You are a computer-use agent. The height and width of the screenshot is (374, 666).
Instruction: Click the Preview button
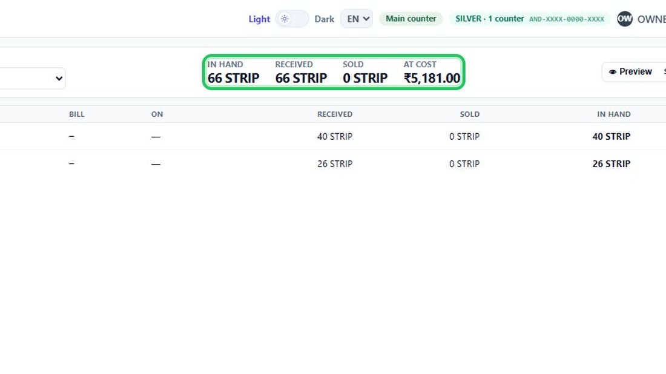tap(630, 72)
